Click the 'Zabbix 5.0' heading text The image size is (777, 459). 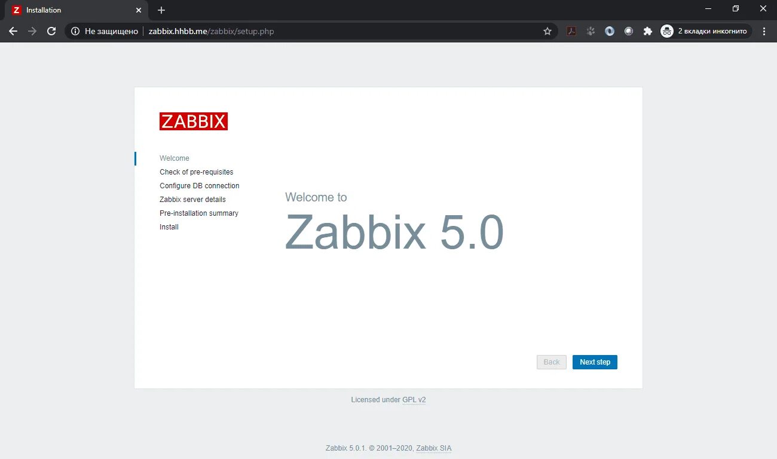[394, 232]
